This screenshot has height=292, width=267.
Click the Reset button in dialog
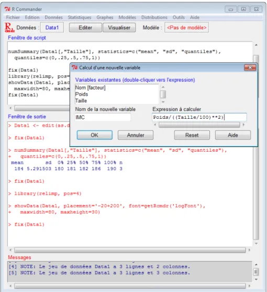192,135
